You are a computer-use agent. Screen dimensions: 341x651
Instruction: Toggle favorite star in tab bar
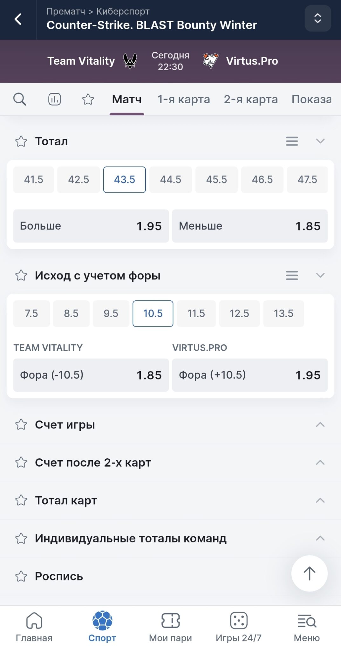pos(88,99)
